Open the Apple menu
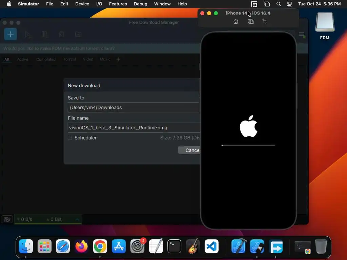The height and width of the screenshot is (260, 347). [9, 4]
